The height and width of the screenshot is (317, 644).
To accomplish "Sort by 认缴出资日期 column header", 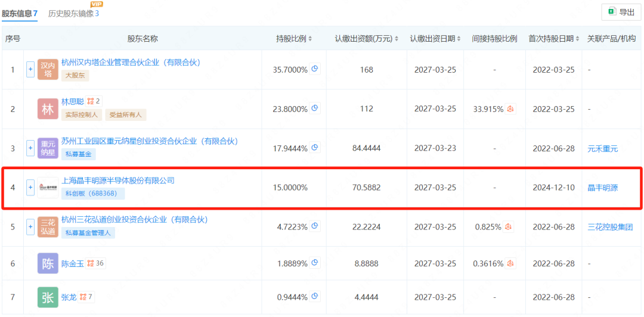I will (x=435, y=39).
